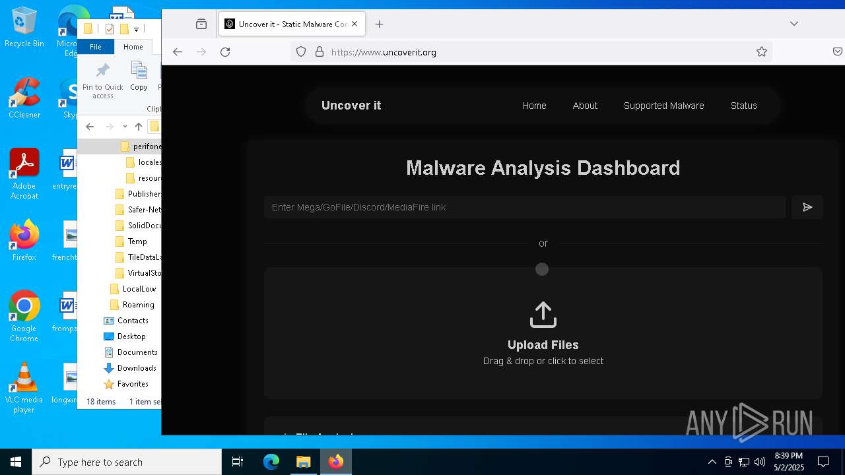The width and height of the screenshot is (845, 475).
Task: Submit link with the send arrow
Action: pos(807,207)
